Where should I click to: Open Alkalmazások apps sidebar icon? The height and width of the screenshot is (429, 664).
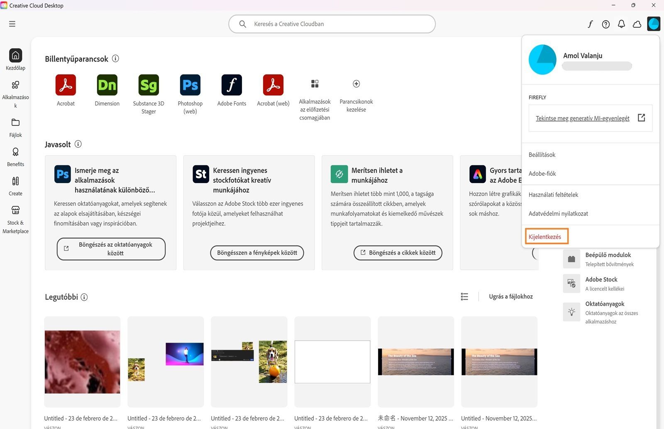pos(15,85)
